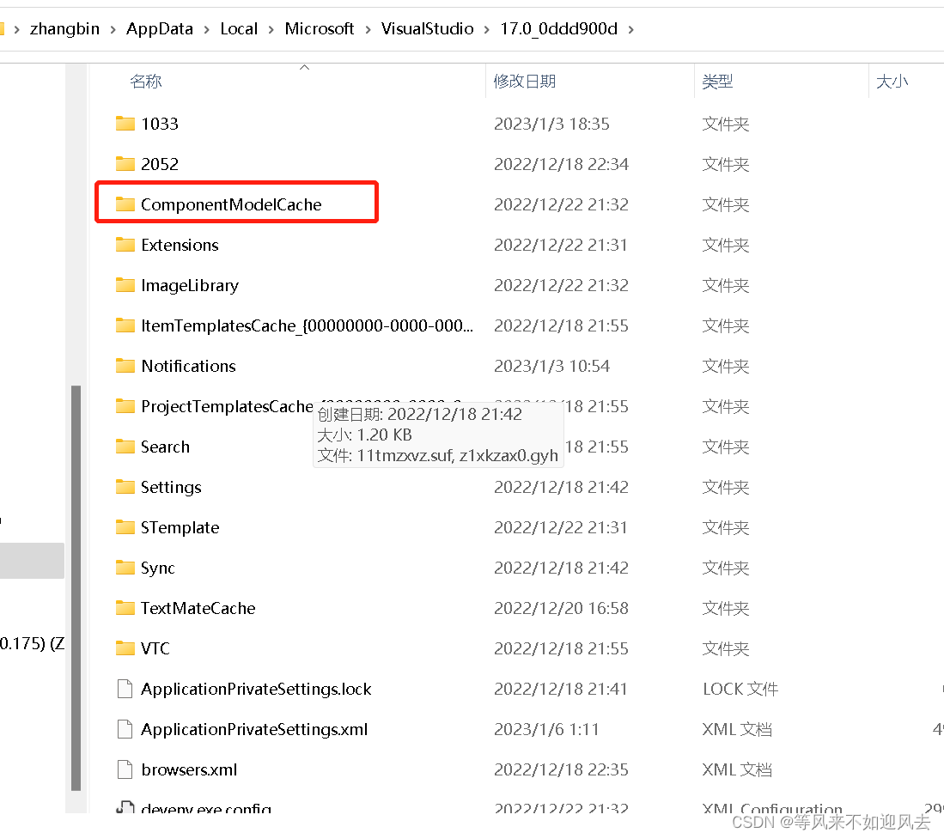This screenshot has width=944, height=839.
Task: Click 17.0_0ddd900d in the address bar
Action: click(558, 29)
